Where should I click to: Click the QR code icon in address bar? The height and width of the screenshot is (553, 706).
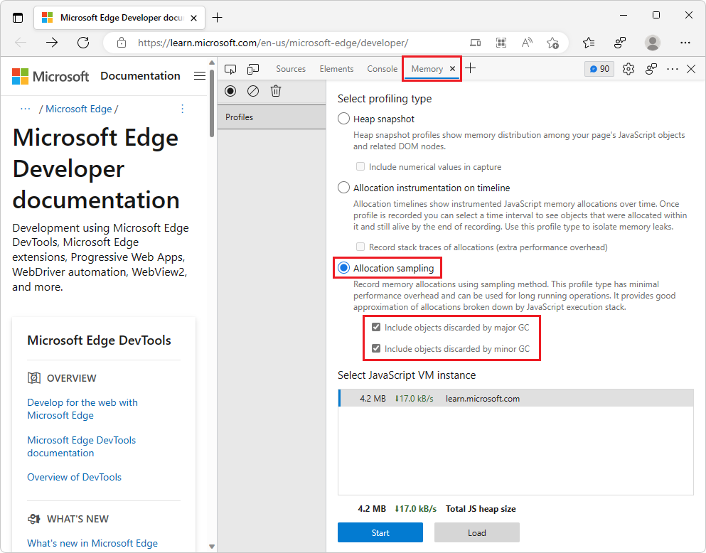coord(501,43)
